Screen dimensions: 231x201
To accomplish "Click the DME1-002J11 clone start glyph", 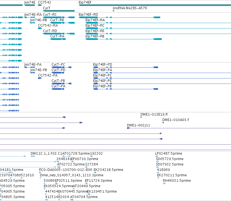I will tap(128, 128).
